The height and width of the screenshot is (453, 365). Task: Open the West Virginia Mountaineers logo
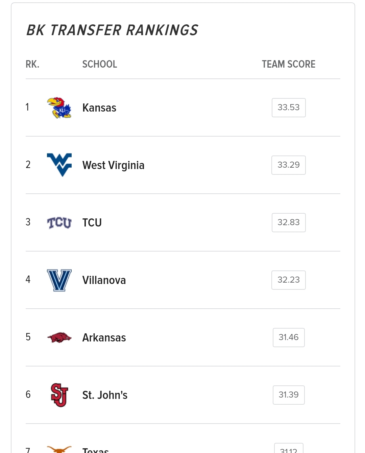[59, 165]
